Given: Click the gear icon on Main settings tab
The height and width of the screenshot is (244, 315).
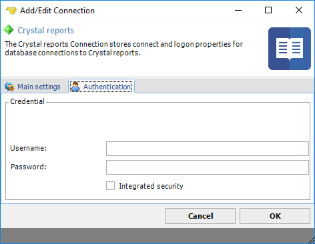Looking at the screenshot, I should click(9, 87).
